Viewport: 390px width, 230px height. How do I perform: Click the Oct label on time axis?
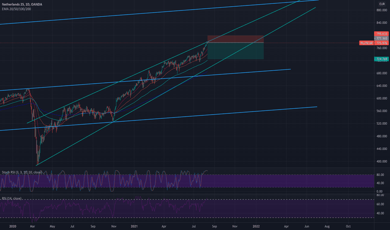coord(348,227)
